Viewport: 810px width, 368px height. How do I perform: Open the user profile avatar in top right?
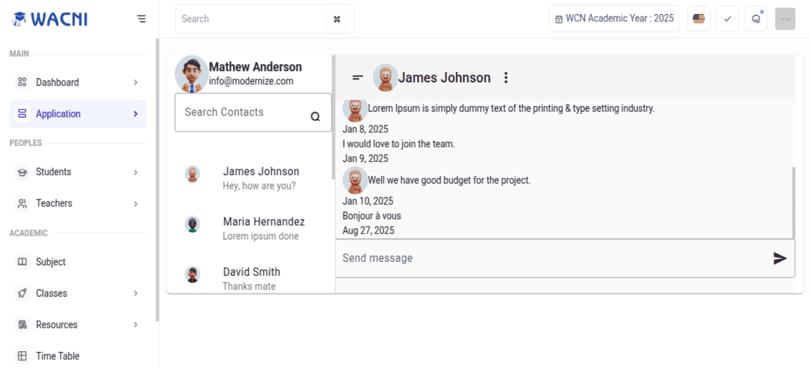785,19
